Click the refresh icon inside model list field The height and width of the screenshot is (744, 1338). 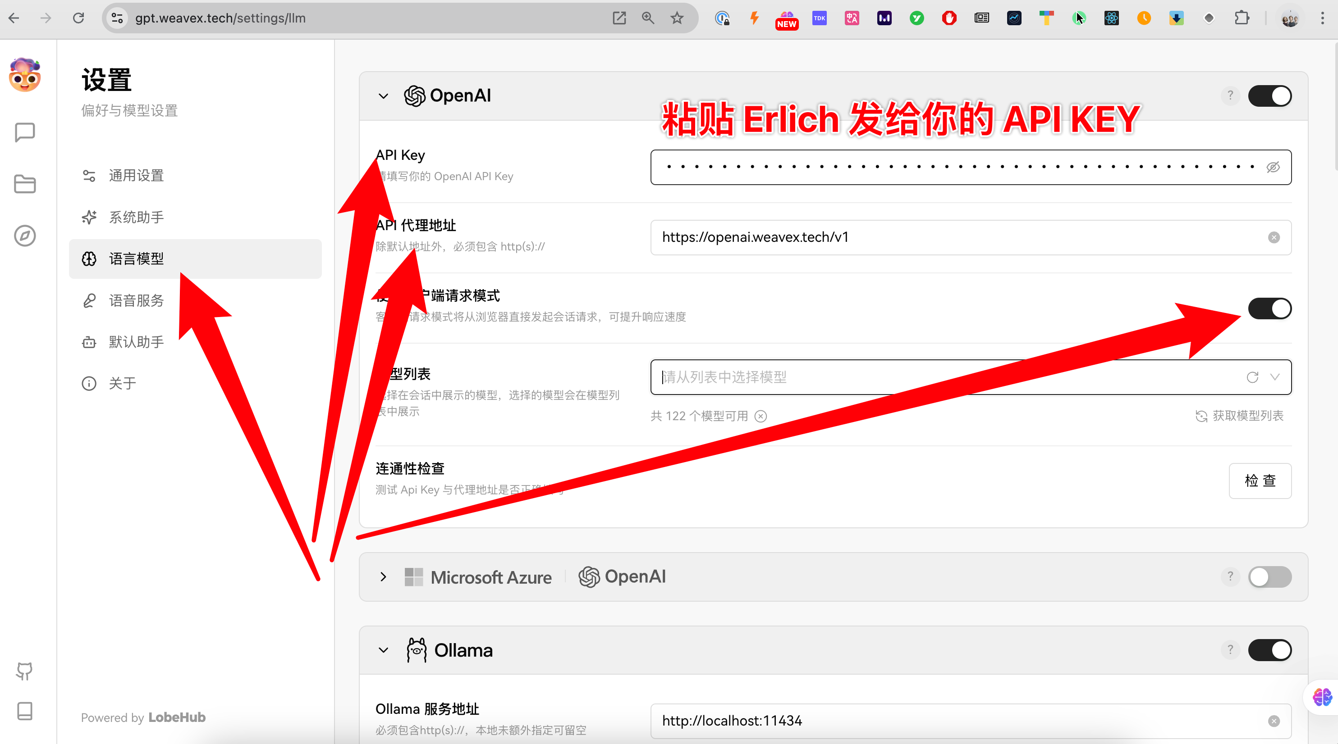1252,377
